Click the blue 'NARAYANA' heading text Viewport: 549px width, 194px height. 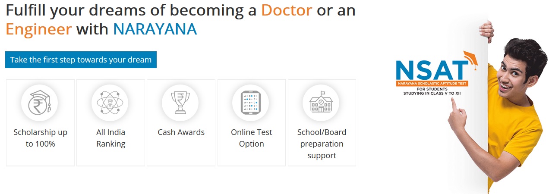point(155,29)
